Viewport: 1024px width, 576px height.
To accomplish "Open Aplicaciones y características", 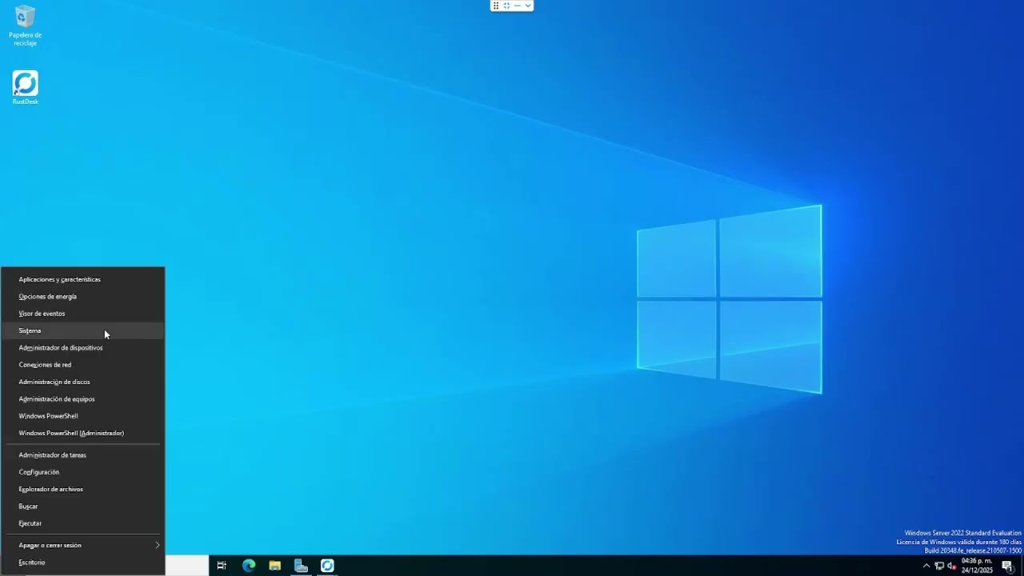I will [x=83, y=279].
